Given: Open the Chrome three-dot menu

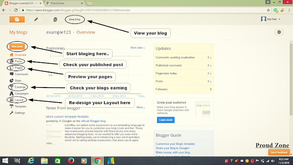Looking at the screenshot, I should (x=289, y=10).
